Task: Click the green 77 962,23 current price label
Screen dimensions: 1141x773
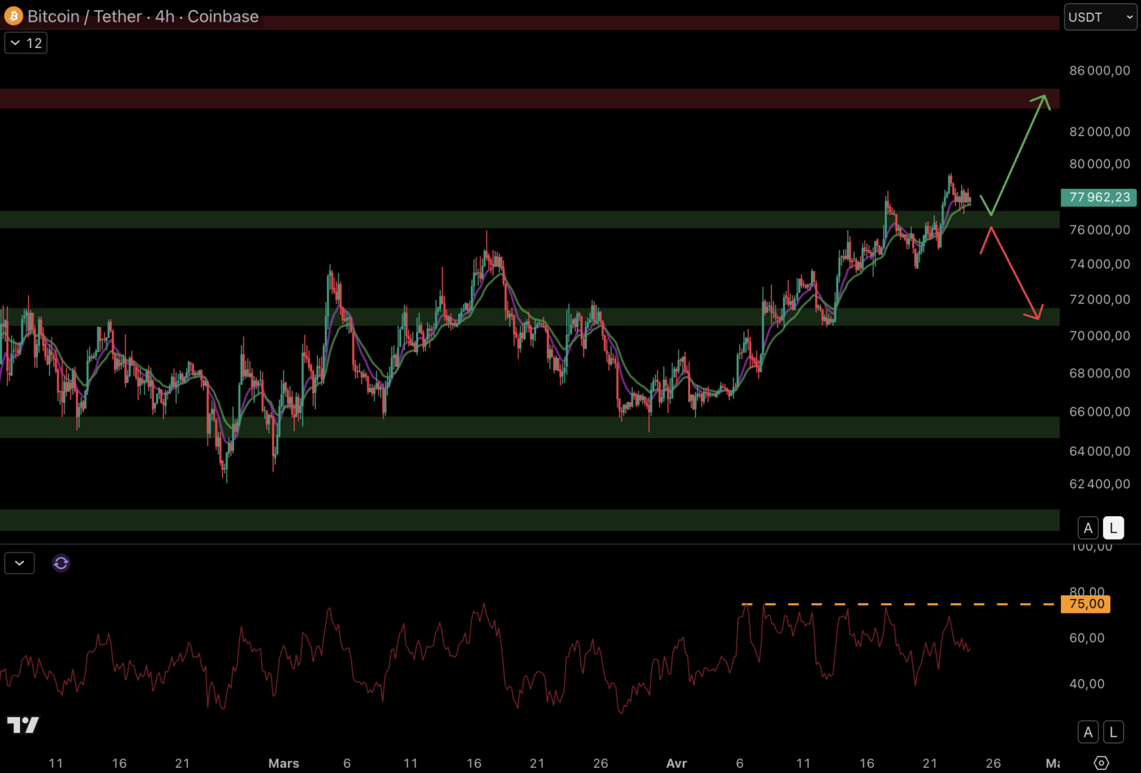Action: tap(1099, 198)
